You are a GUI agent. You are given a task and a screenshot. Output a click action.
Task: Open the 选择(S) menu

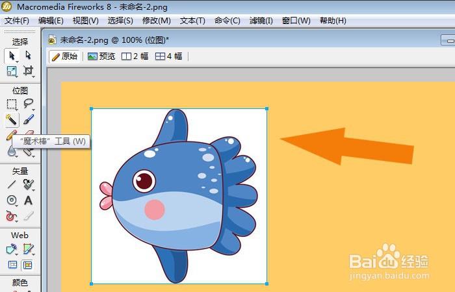tap(120, 21)
